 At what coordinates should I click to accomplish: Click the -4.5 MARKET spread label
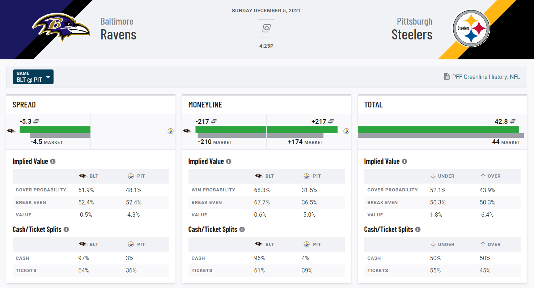coord(47,142)
